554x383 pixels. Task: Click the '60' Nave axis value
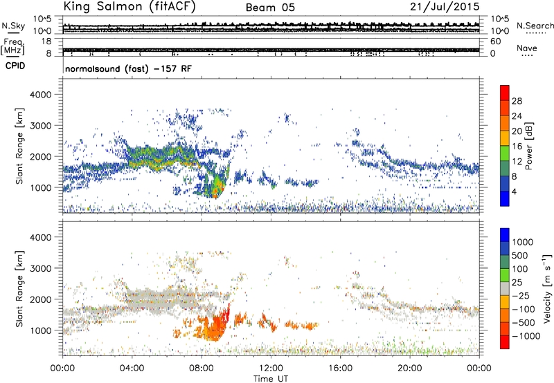tap(495, 41)
